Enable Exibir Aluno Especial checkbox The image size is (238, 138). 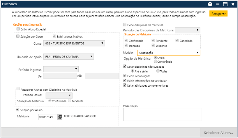point(18,29)
